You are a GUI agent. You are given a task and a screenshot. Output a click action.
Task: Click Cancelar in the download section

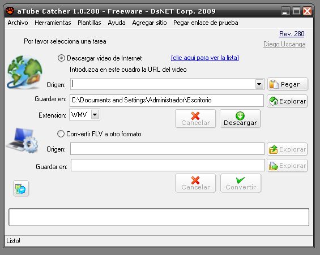[x=195, y=119]
